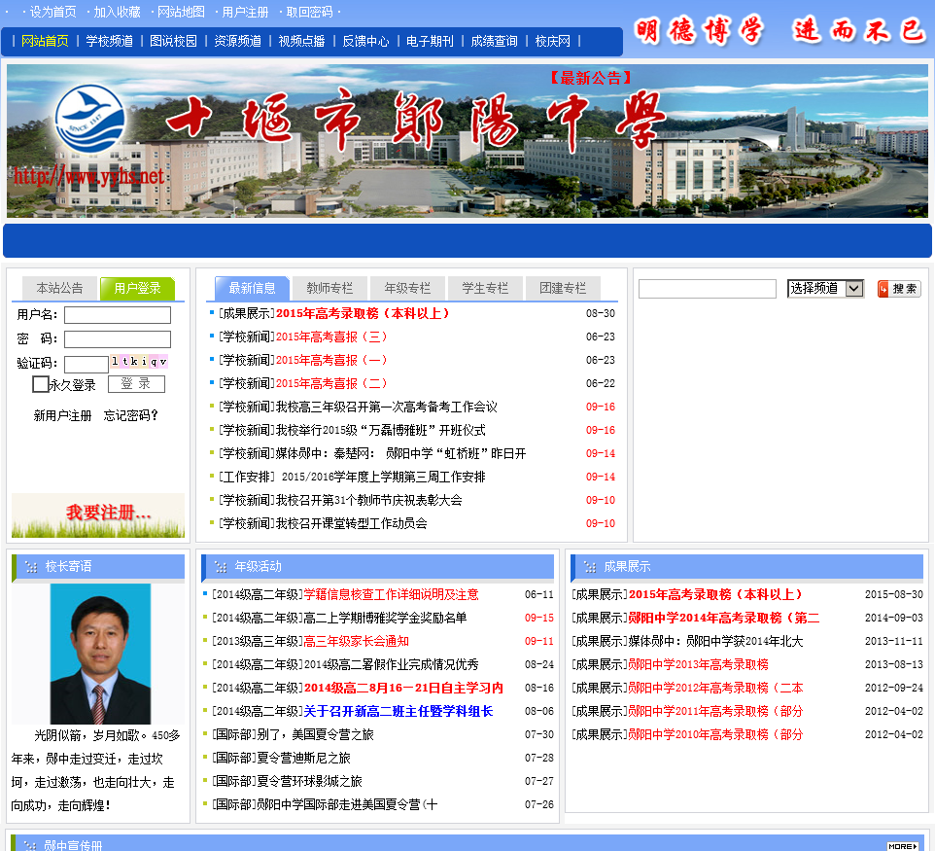Select the 年级专栏 tab
The image size is (935, 851).
[407, 288]
